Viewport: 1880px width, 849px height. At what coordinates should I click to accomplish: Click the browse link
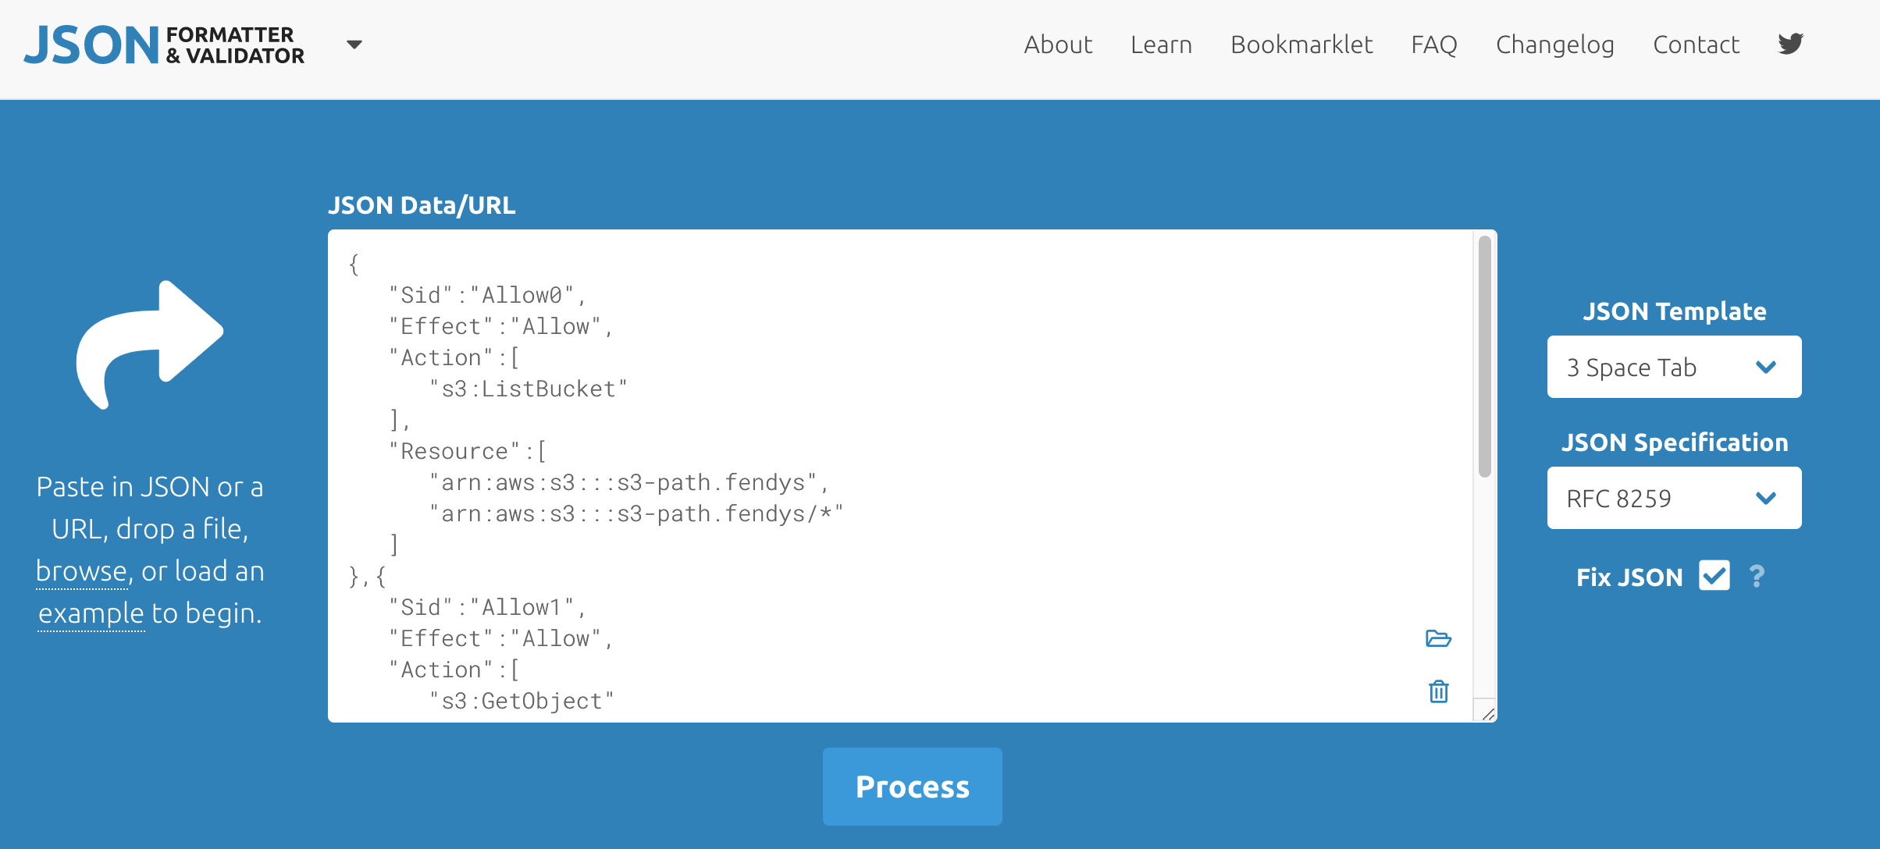(x=81, y=571)
